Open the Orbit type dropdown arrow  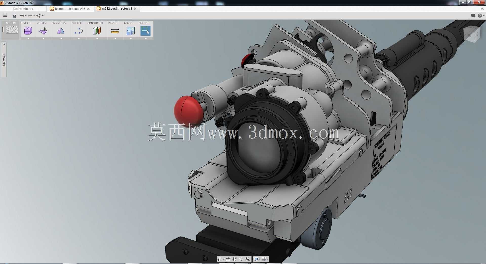(x=223, y=259)
